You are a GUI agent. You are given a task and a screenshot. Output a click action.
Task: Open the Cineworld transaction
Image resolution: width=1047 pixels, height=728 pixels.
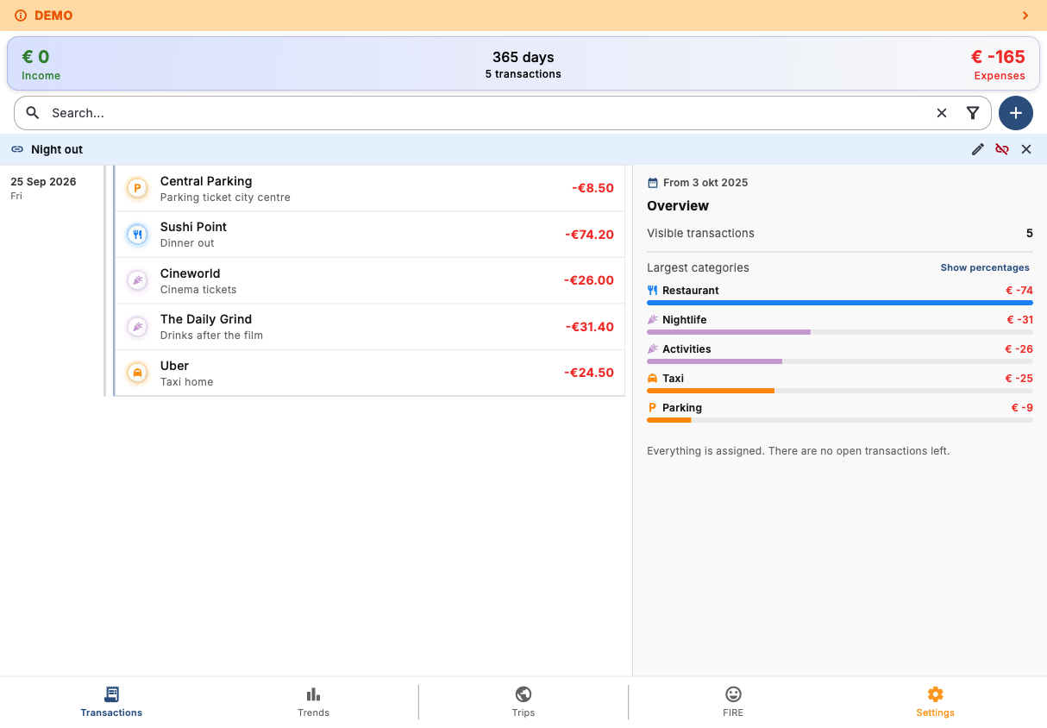370,280
